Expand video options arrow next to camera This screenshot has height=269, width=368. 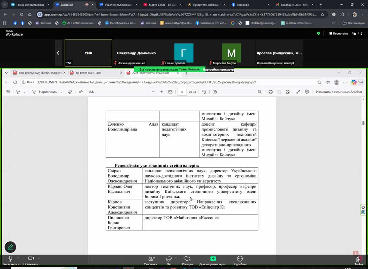coord(39,258)
